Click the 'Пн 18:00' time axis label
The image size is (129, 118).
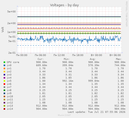[78, 55]
